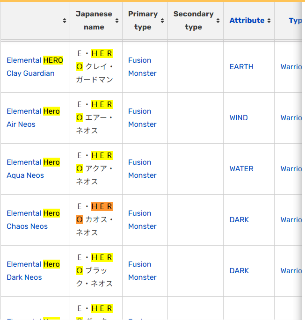The height and width of the screenshot is (320, 305).
Task: Open the WIND attribute link
Action: click(x=239, y=118)
